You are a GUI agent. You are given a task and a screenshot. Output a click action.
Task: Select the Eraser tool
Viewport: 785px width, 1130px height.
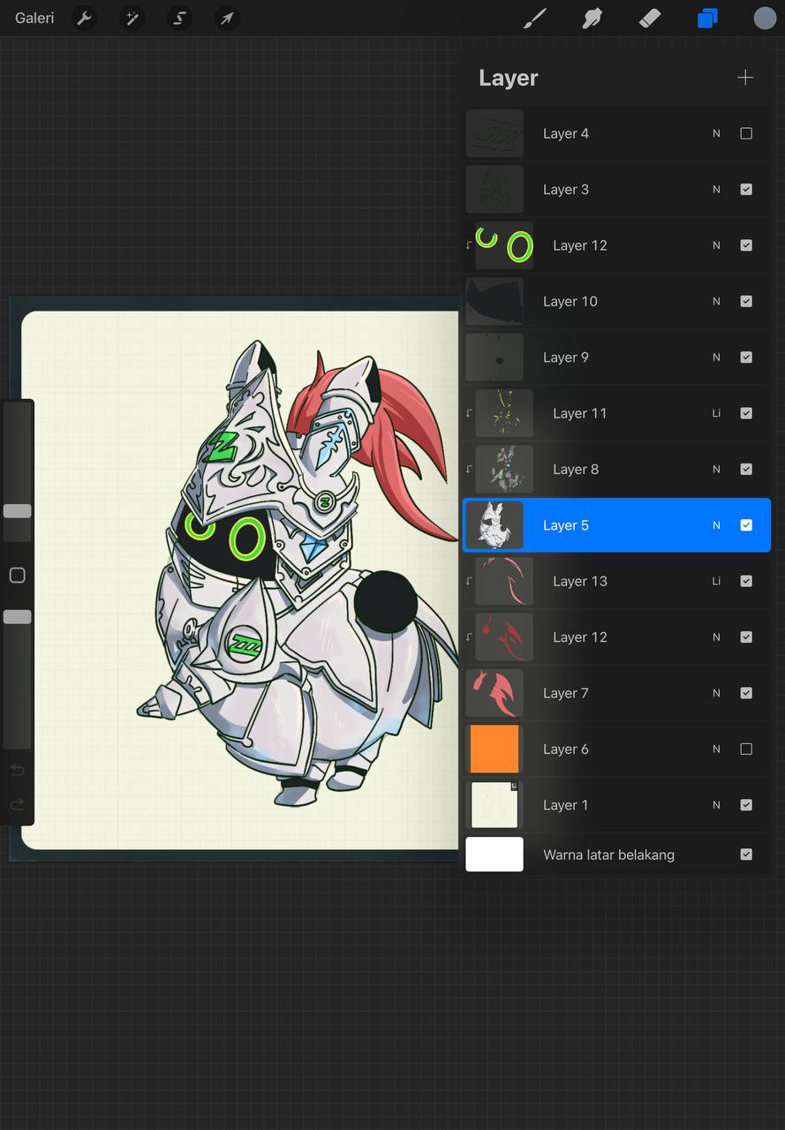pos(650,18)
